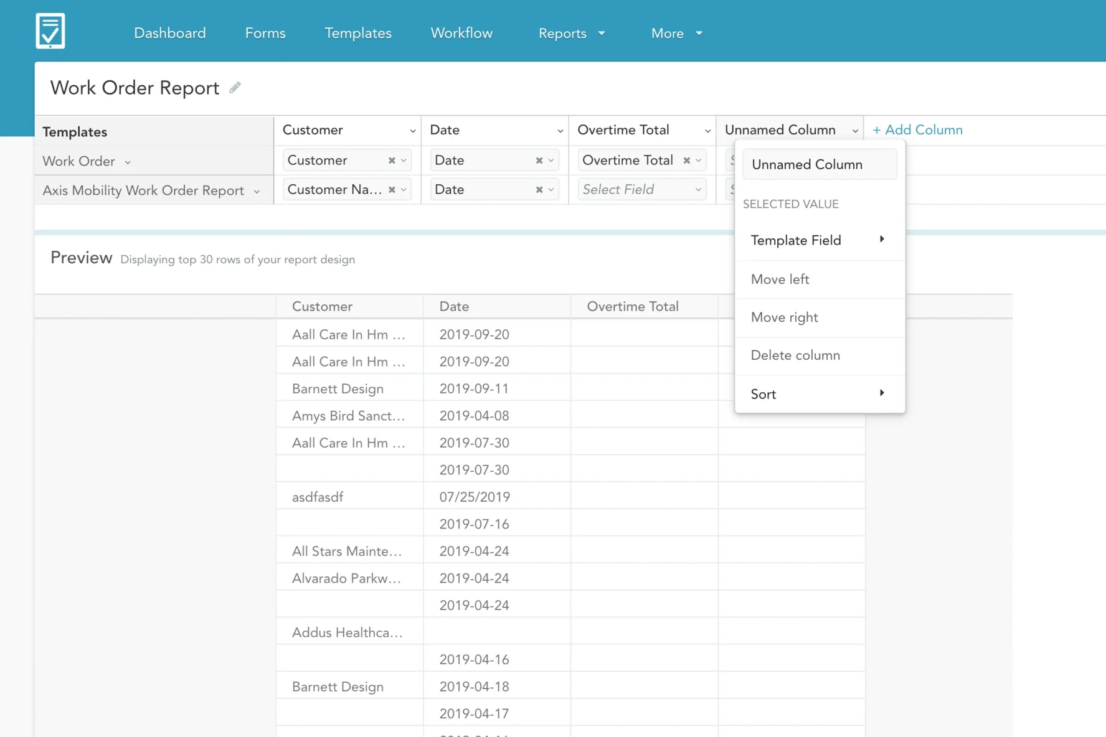Open the Sort submenu

[820, 394]
